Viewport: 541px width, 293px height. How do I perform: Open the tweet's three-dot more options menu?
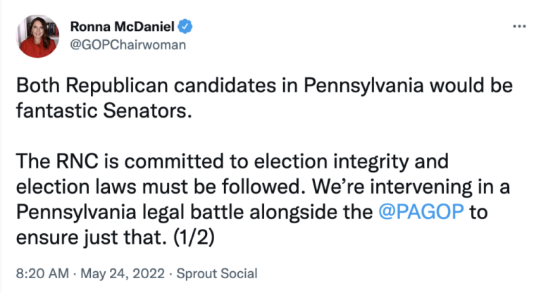point(519,27)
